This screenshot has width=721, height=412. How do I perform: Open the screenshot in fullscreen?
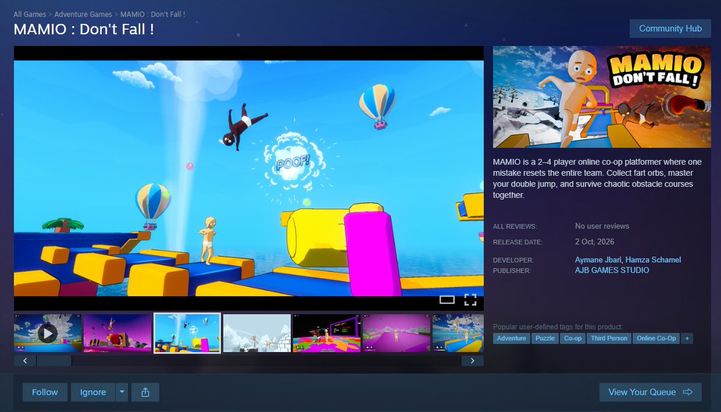click(x=470, y=300)
